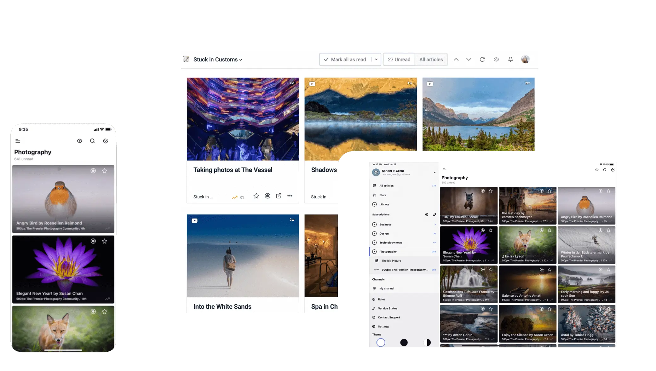Toggle view mode eye icon in desktop toolbar
656x371 pixels.
pyautogui.click(x=496, y=60)
